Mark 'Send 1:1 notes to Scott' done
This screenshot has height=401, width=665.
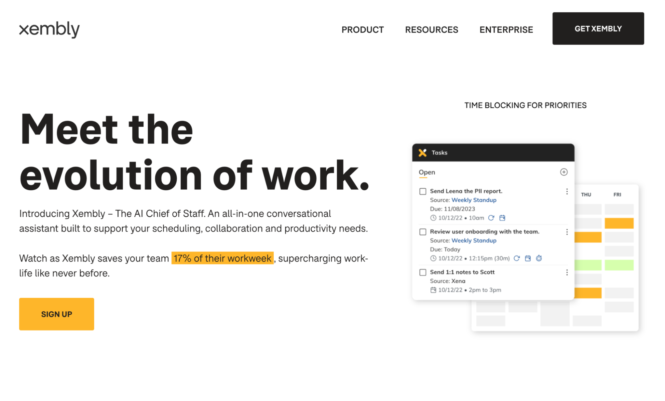(423, 272)
